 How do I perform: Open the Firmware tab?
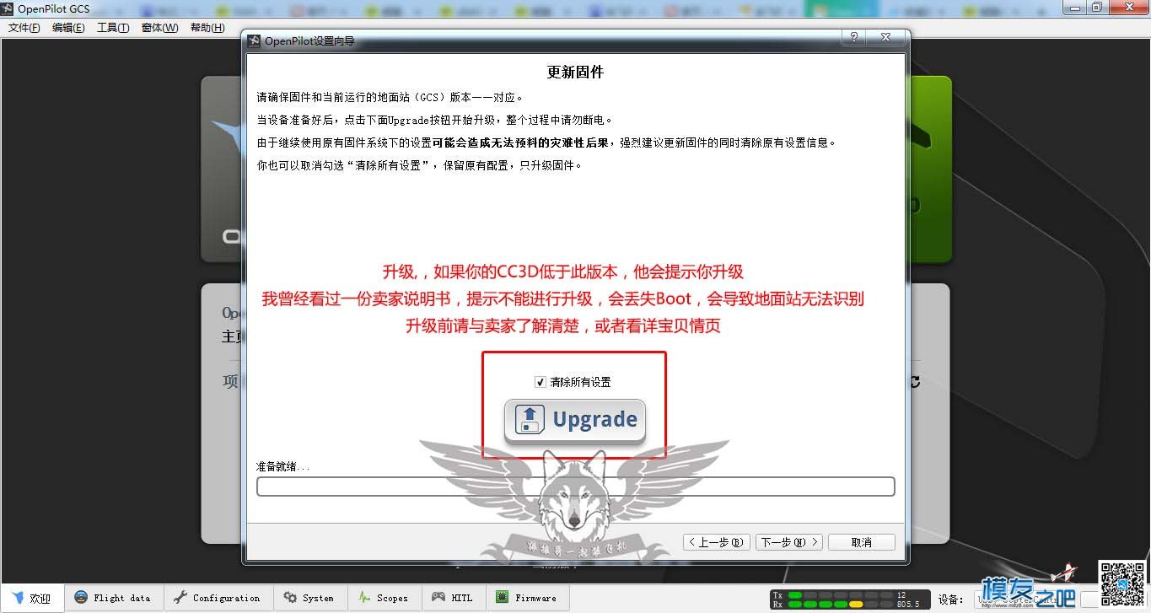[527, 598]
